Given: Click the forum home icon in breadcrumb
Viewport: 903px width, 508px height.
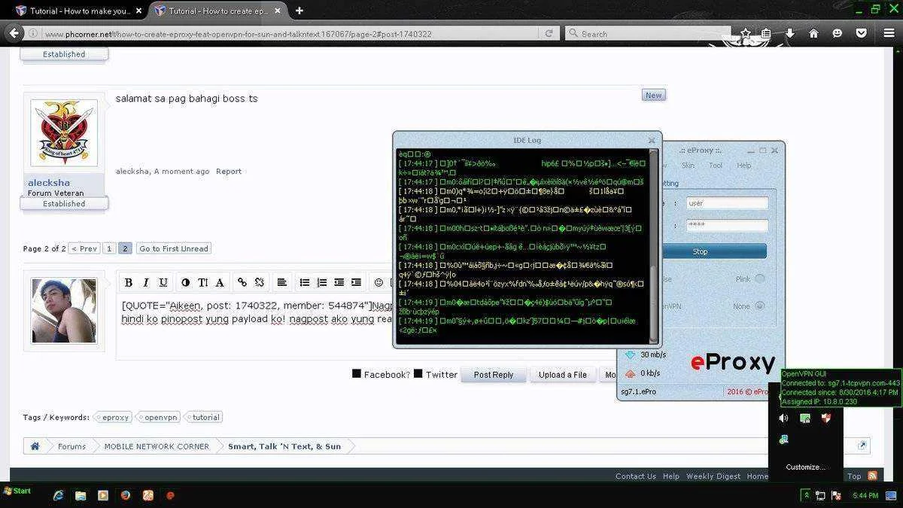Looking at the screenshot, I should point(35,446).
